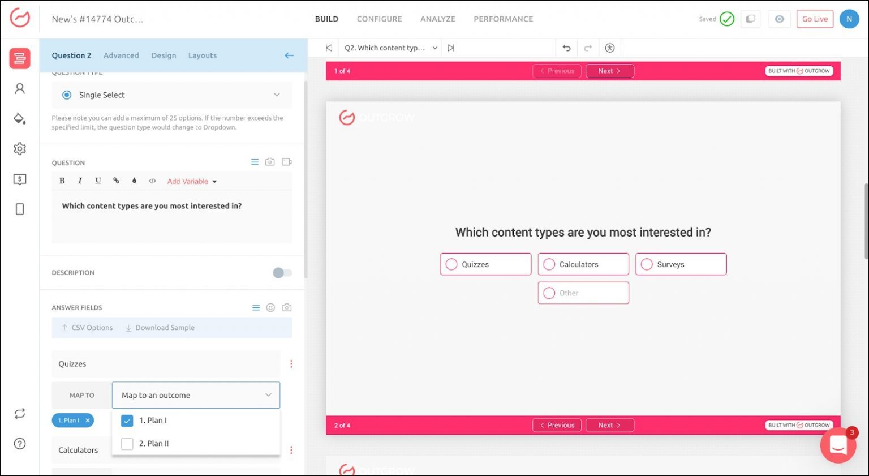Add an image to the question via camera icon
869x476 pixels.
(270, 162)
